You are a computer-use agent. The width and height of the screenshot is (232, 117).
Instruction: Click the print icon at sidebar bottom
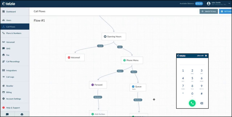22,114
